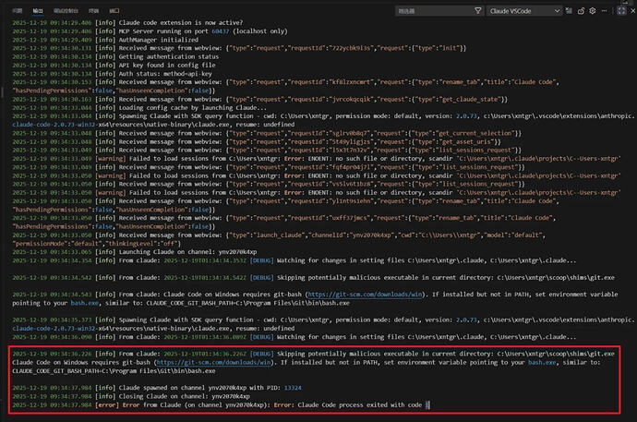
Task: Click version number 2.0.73 in first Spawning line
Action: coord(466,116)
